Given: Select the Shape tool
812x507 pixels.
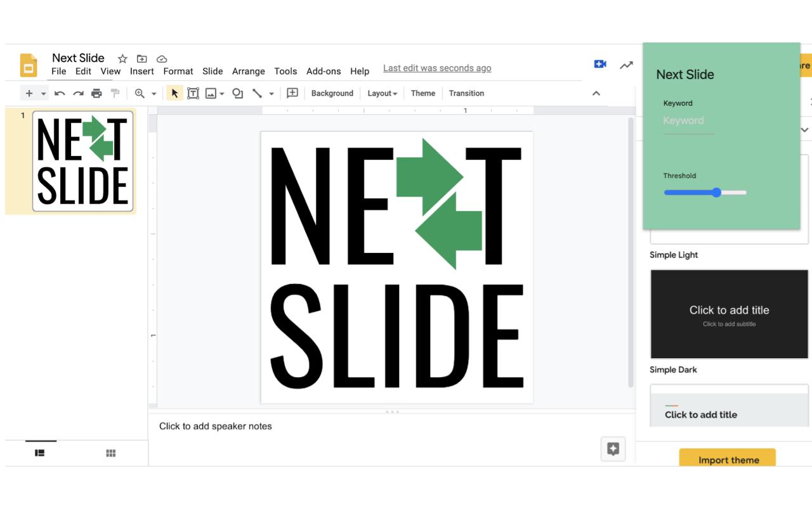Looking at the screenshot, I should pos(238,93).
